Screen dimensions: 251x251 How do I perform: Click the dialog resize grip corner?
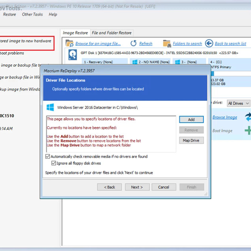tap(206, 194)
